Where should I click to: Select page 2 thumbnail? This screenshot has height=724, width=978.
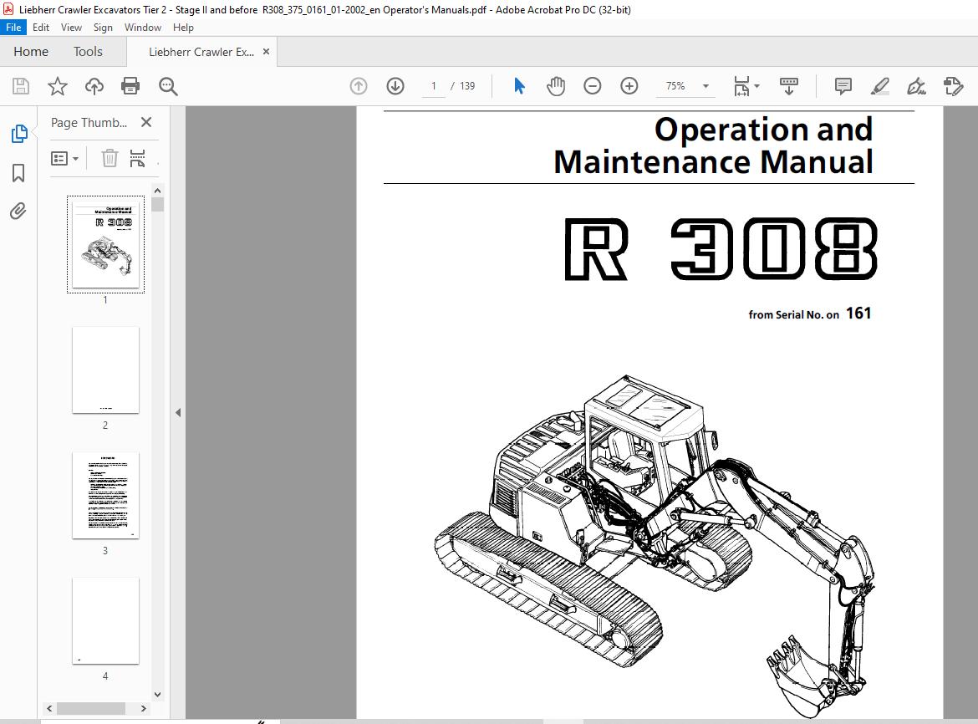105,370
